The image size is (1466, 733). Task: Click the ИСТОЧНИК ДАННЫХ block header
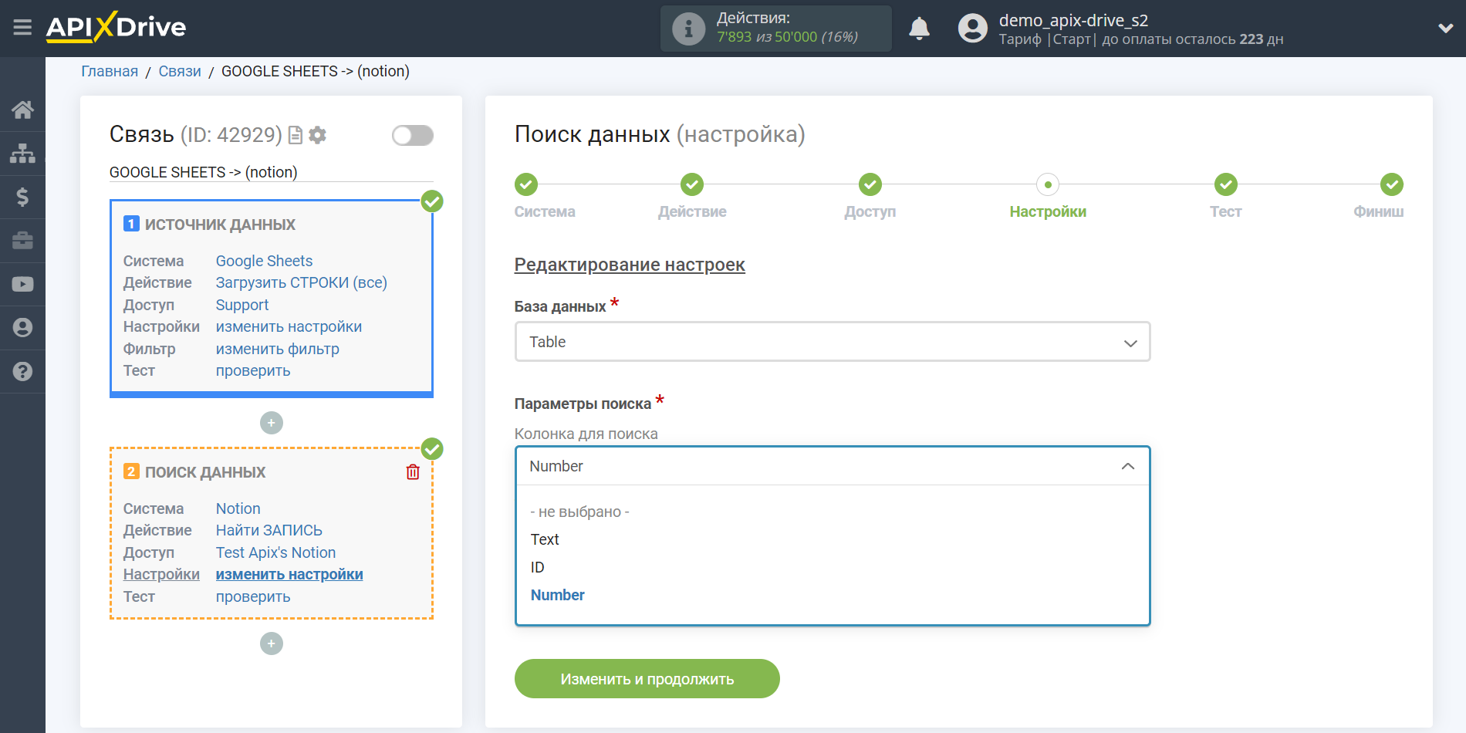[220, 225]
